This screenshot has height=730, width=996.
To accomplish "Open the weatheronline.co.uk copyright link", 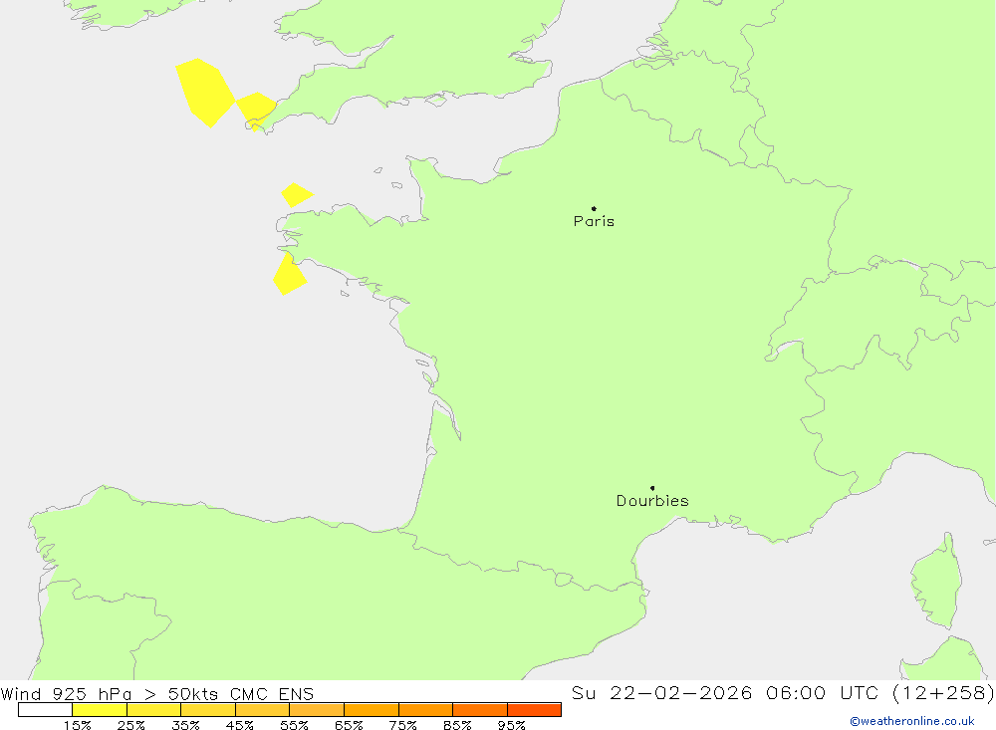I will pos(912,721).
